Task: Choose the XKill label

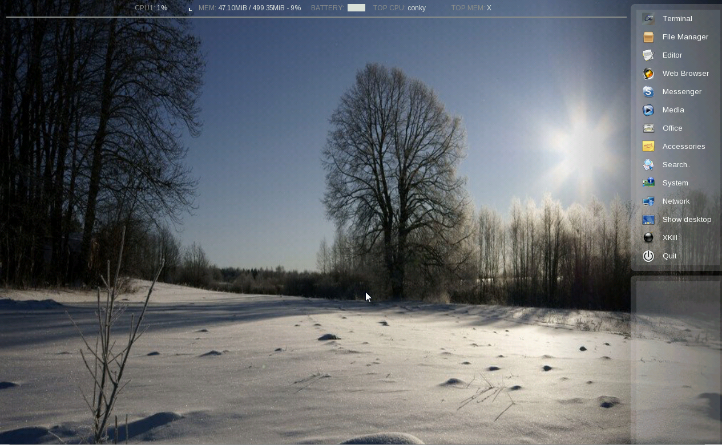Action: coord(670,238)
